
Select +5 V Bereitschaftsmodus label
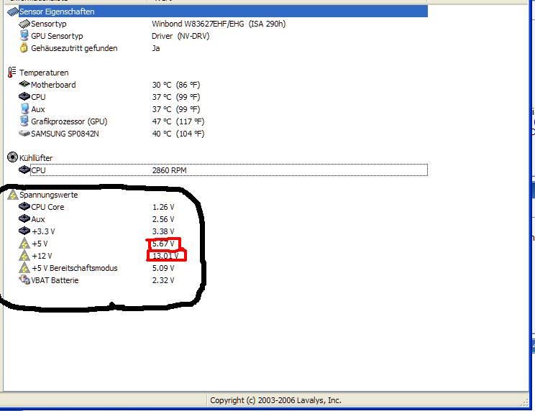click(74, 268)
